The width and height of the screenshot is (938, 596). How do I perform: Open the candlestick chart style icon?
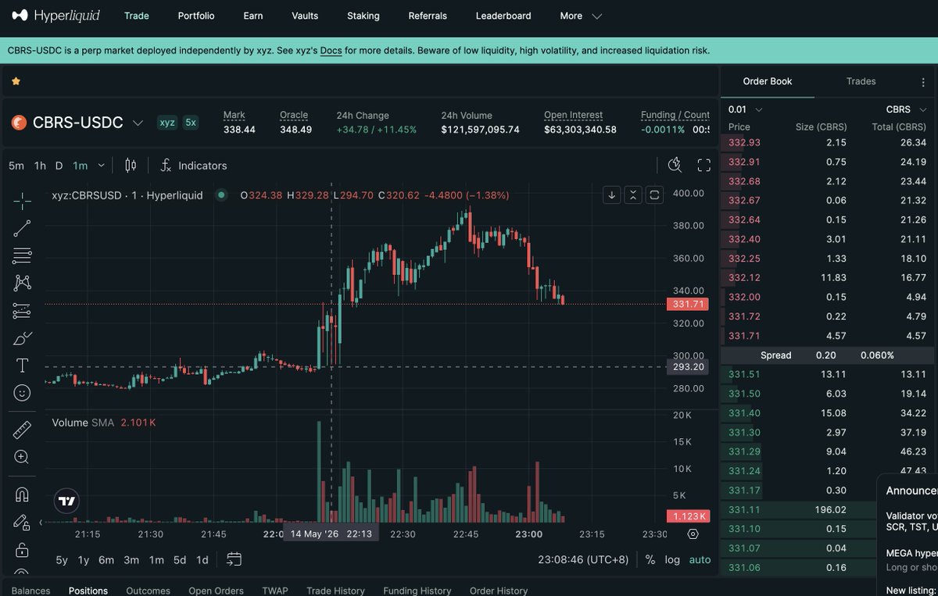click(x=131, y=166)
